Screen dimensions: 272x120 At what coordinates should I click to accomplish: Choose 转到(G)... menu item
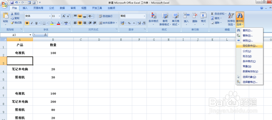pyautogui.click(x=249, y=41)
